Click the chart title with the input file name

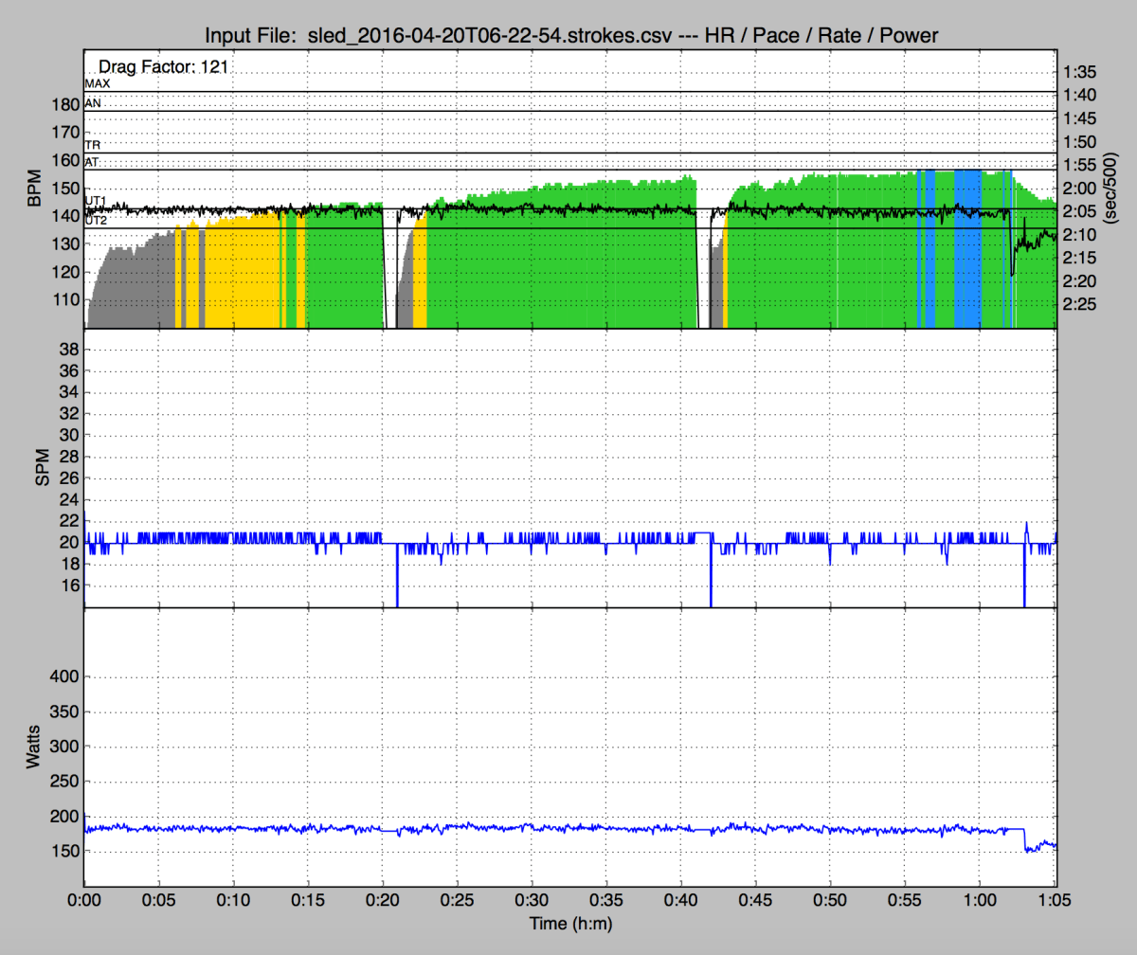coord(568,36)
